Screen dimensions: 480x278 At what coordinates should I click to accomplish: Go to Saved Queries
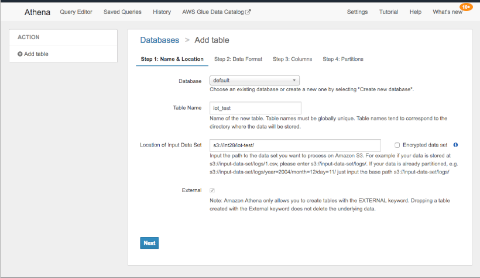122,12
